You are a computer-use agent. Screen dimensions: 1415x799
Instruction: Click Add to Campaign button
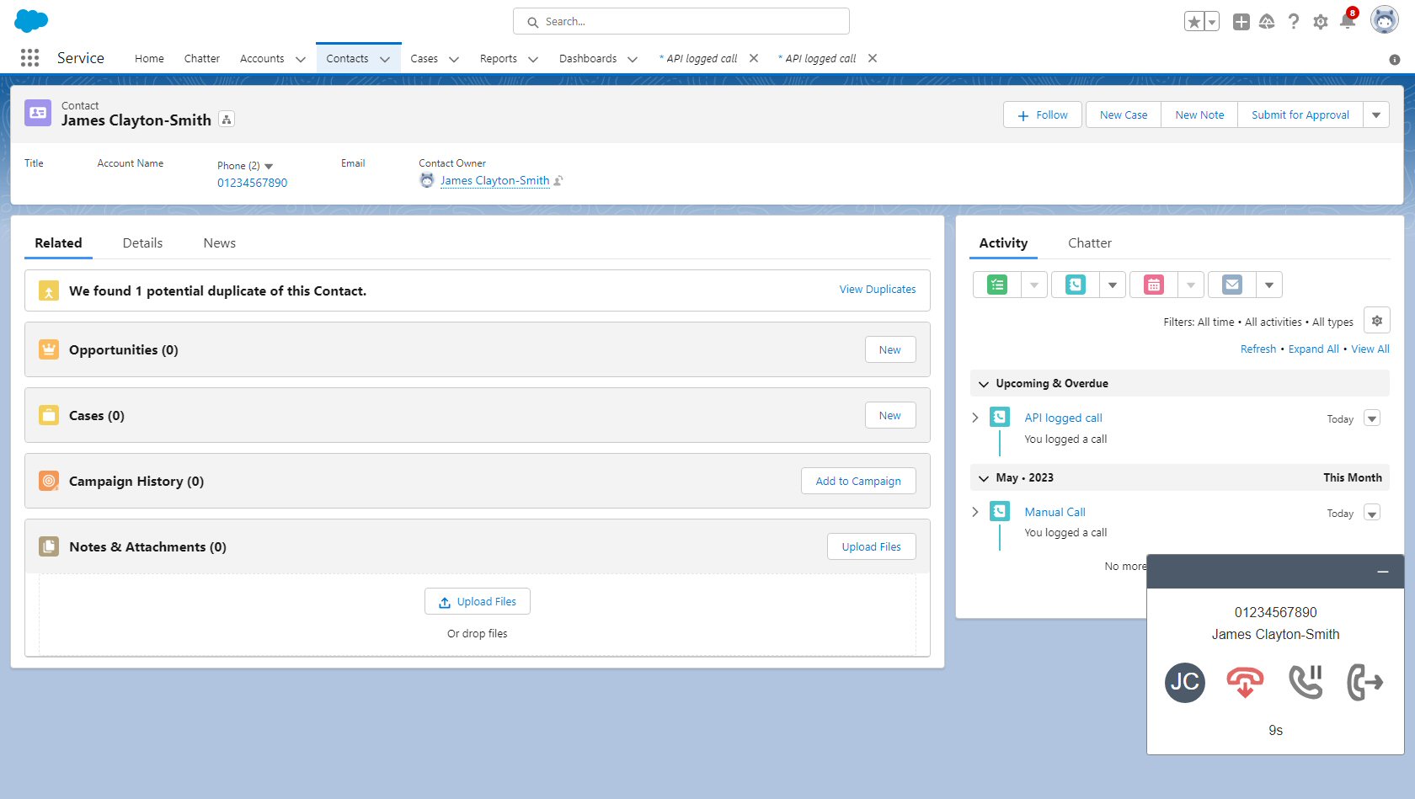pyautogui.click(x=858, y=482)
